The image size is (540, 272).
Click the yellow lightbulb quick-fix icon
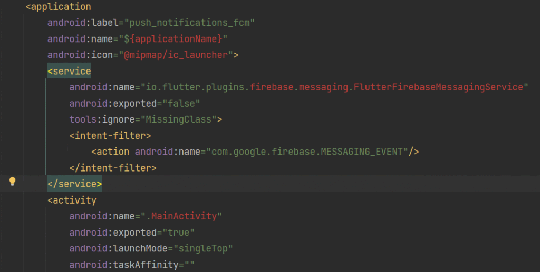pyautogui.click(x=12, y=182)
